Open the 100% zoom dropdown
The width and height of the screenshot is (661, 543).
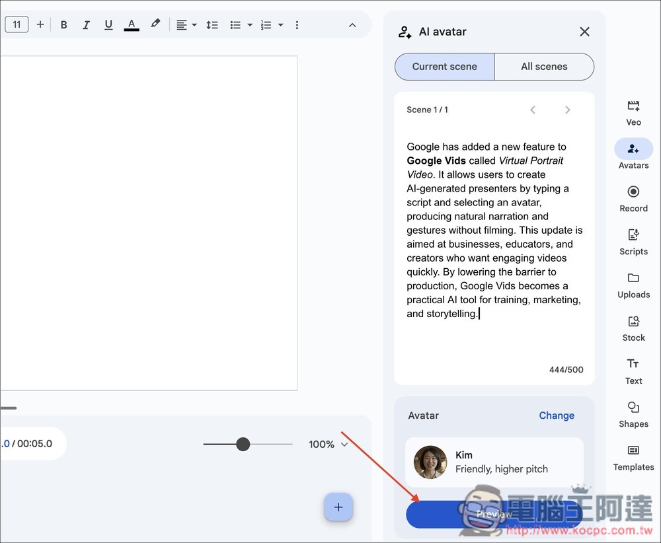coord(328,444)
